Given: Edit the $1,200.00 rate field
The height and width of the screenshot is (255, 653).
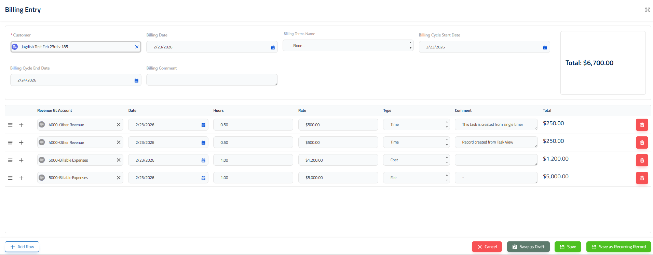Looking at the screenshot, I should pyautogui.click(x=338, y=160).
